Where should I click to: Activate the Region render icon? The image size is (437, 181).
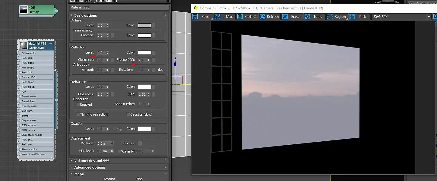click(x=330, y=17)
